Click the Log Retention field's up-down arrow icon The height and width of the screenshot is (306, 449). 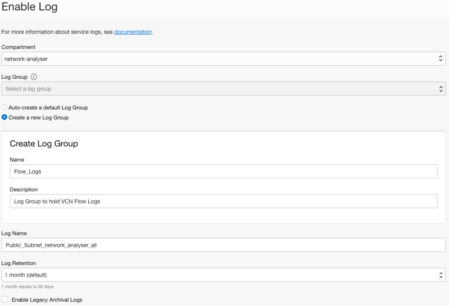click(x=441, y=275)
